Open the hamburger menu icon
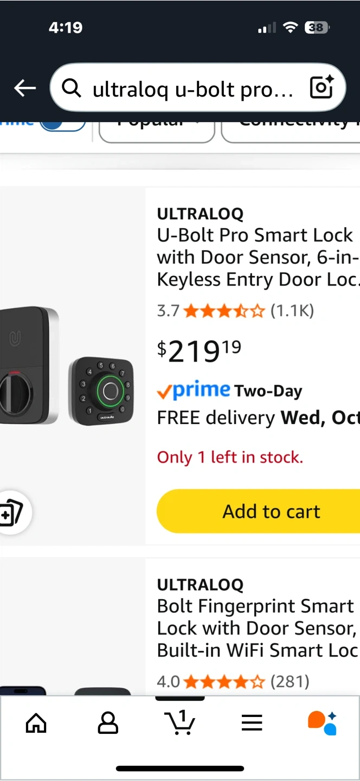360x781 pixels. [x=252, y=722]
